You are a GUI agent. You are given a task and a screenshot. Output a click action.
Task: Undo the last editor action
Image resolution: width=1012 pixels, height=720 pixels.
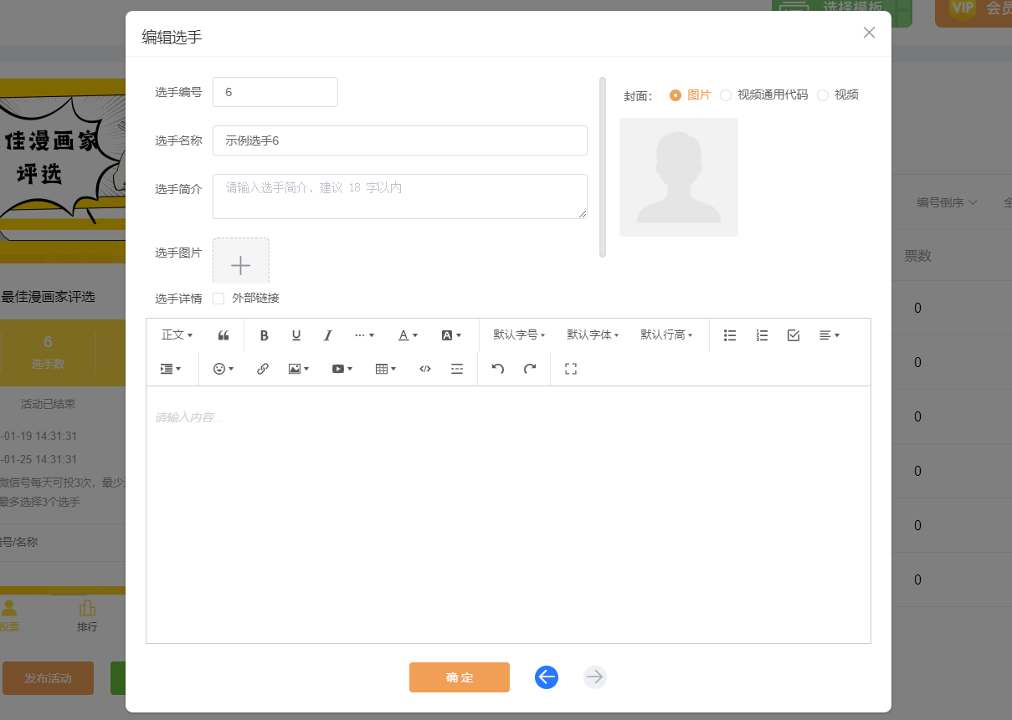[x=498, y=369]
